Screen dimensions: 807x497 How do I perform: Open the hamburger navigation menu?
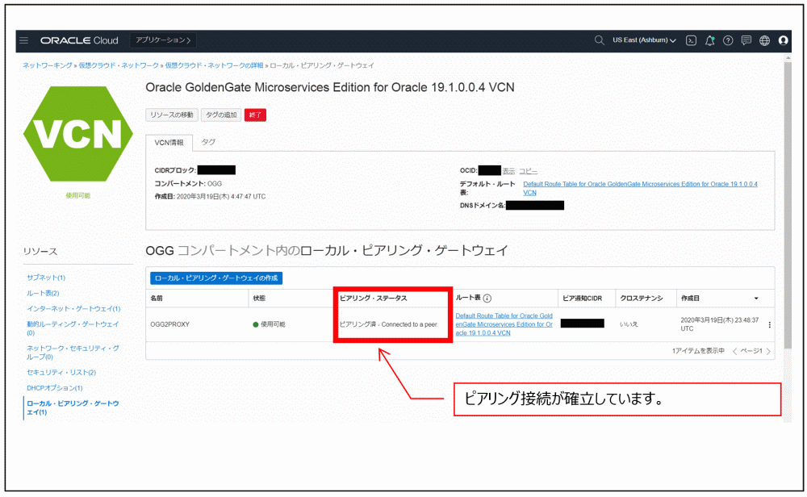click(x=23, y=40)
